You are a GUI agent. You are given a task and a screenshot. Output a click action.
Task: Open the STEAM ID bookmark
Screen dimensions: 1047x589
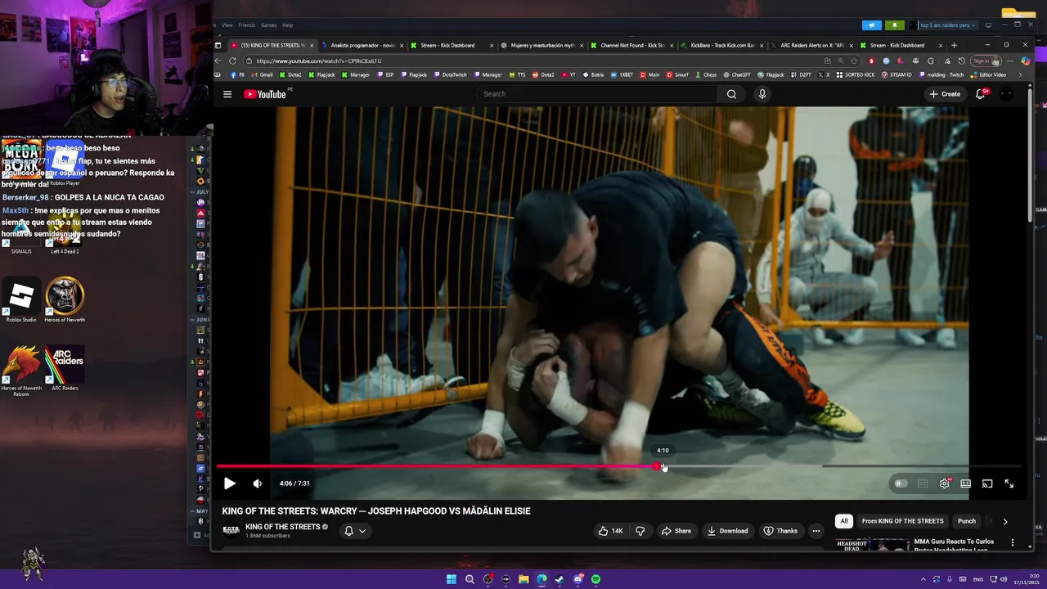(896, 74)
